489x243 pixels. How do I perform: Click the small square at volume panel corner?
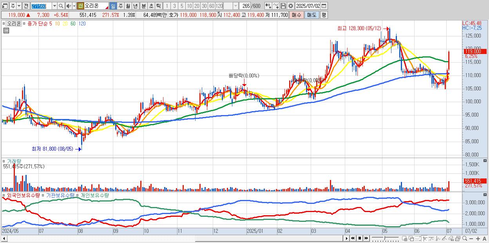pyautogui.click(x=486, y=161)
